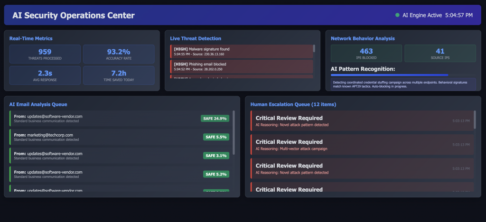486x222 pixels.
Task: Click the AI Security Operations Center title
Action: point(74,15)
